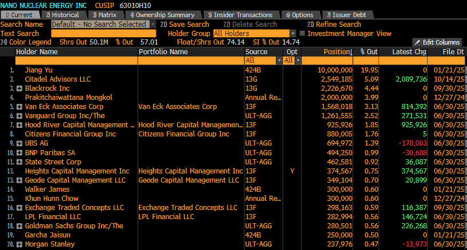Open the Color Legend
Screen dimensions: 467x250
click(x=26, y=42)
